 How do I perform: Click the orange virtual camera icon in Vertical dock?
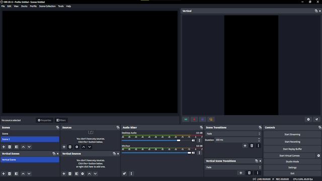click(211, 120)
